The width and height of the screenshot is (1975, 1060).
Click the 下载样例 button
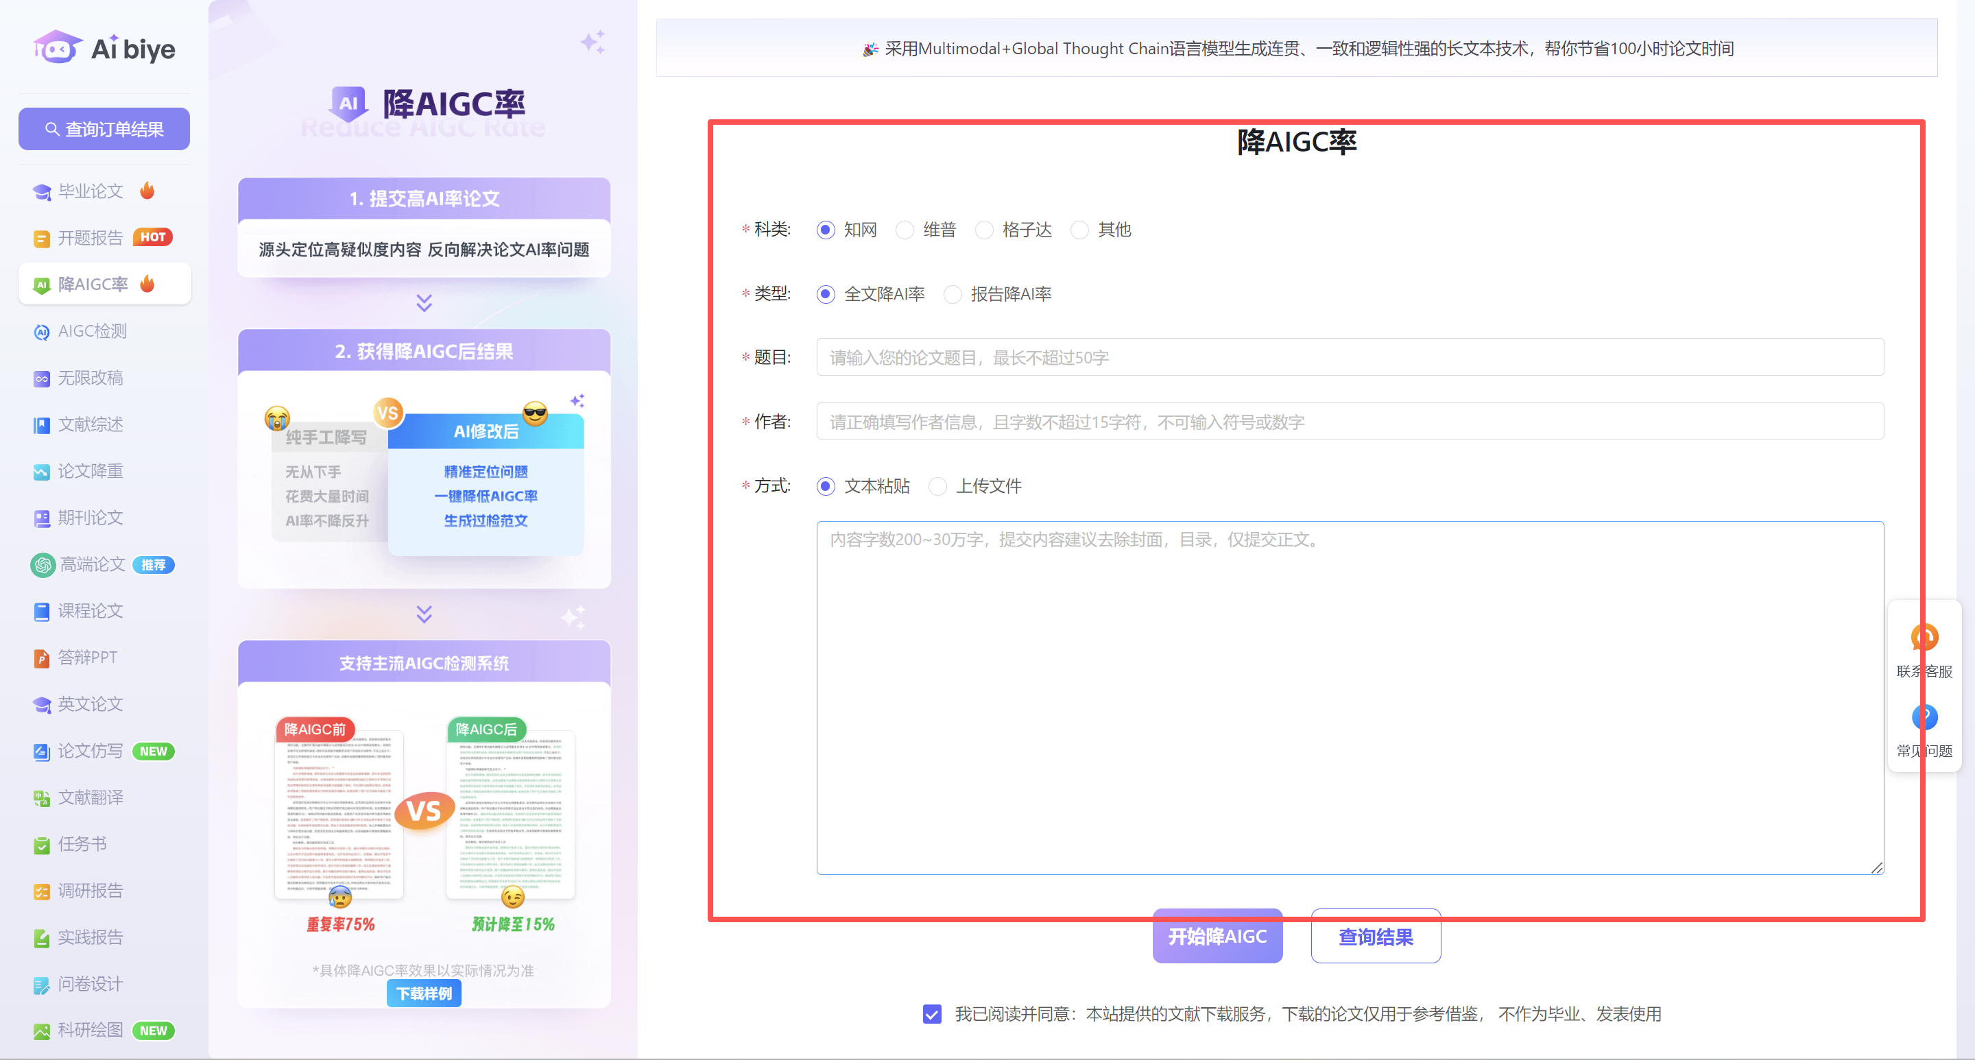[424, 993]
